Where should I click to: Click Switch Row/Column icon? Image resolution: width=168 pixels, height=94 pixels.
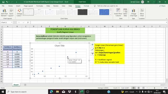118,13
